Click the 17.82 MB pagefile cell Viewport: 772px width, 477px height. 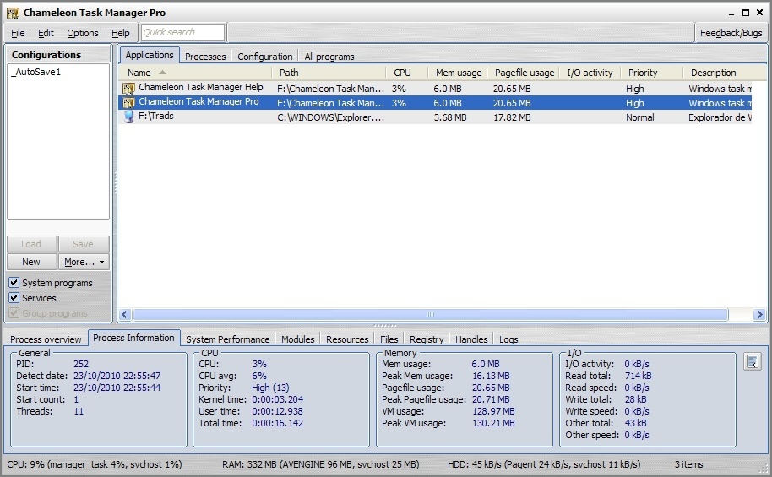[x=512, y=117]
